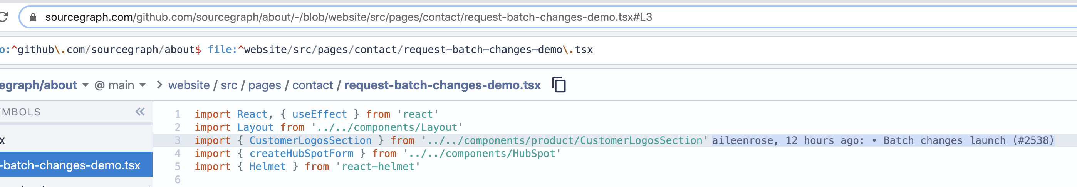Open the @ main revision dropdown

pyautogui.click(x=121, y=85)
